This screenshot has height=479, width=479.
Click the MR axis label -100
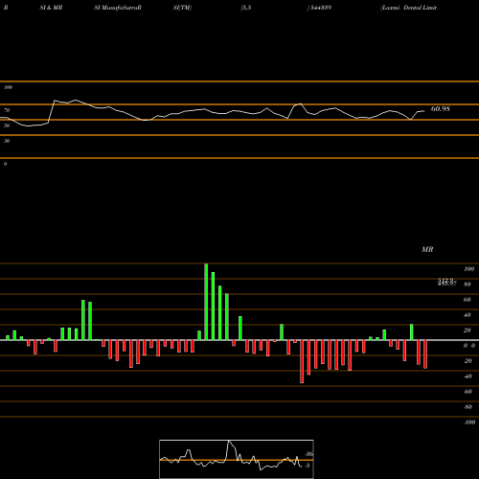click(x=469, y=422)
